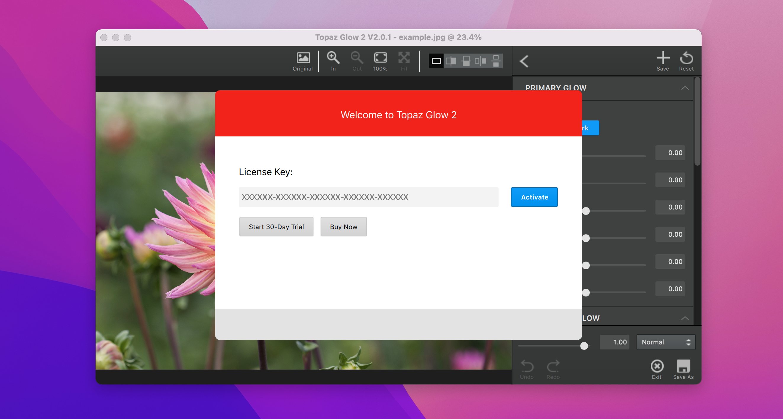
Task: Collapse the Primary Glow section
Action: point(684,88)
